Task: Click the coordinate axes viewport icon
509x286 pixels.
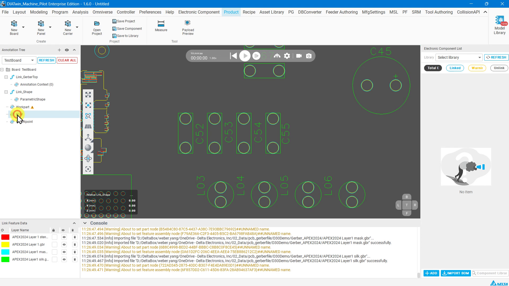Action: coord(88,137)
